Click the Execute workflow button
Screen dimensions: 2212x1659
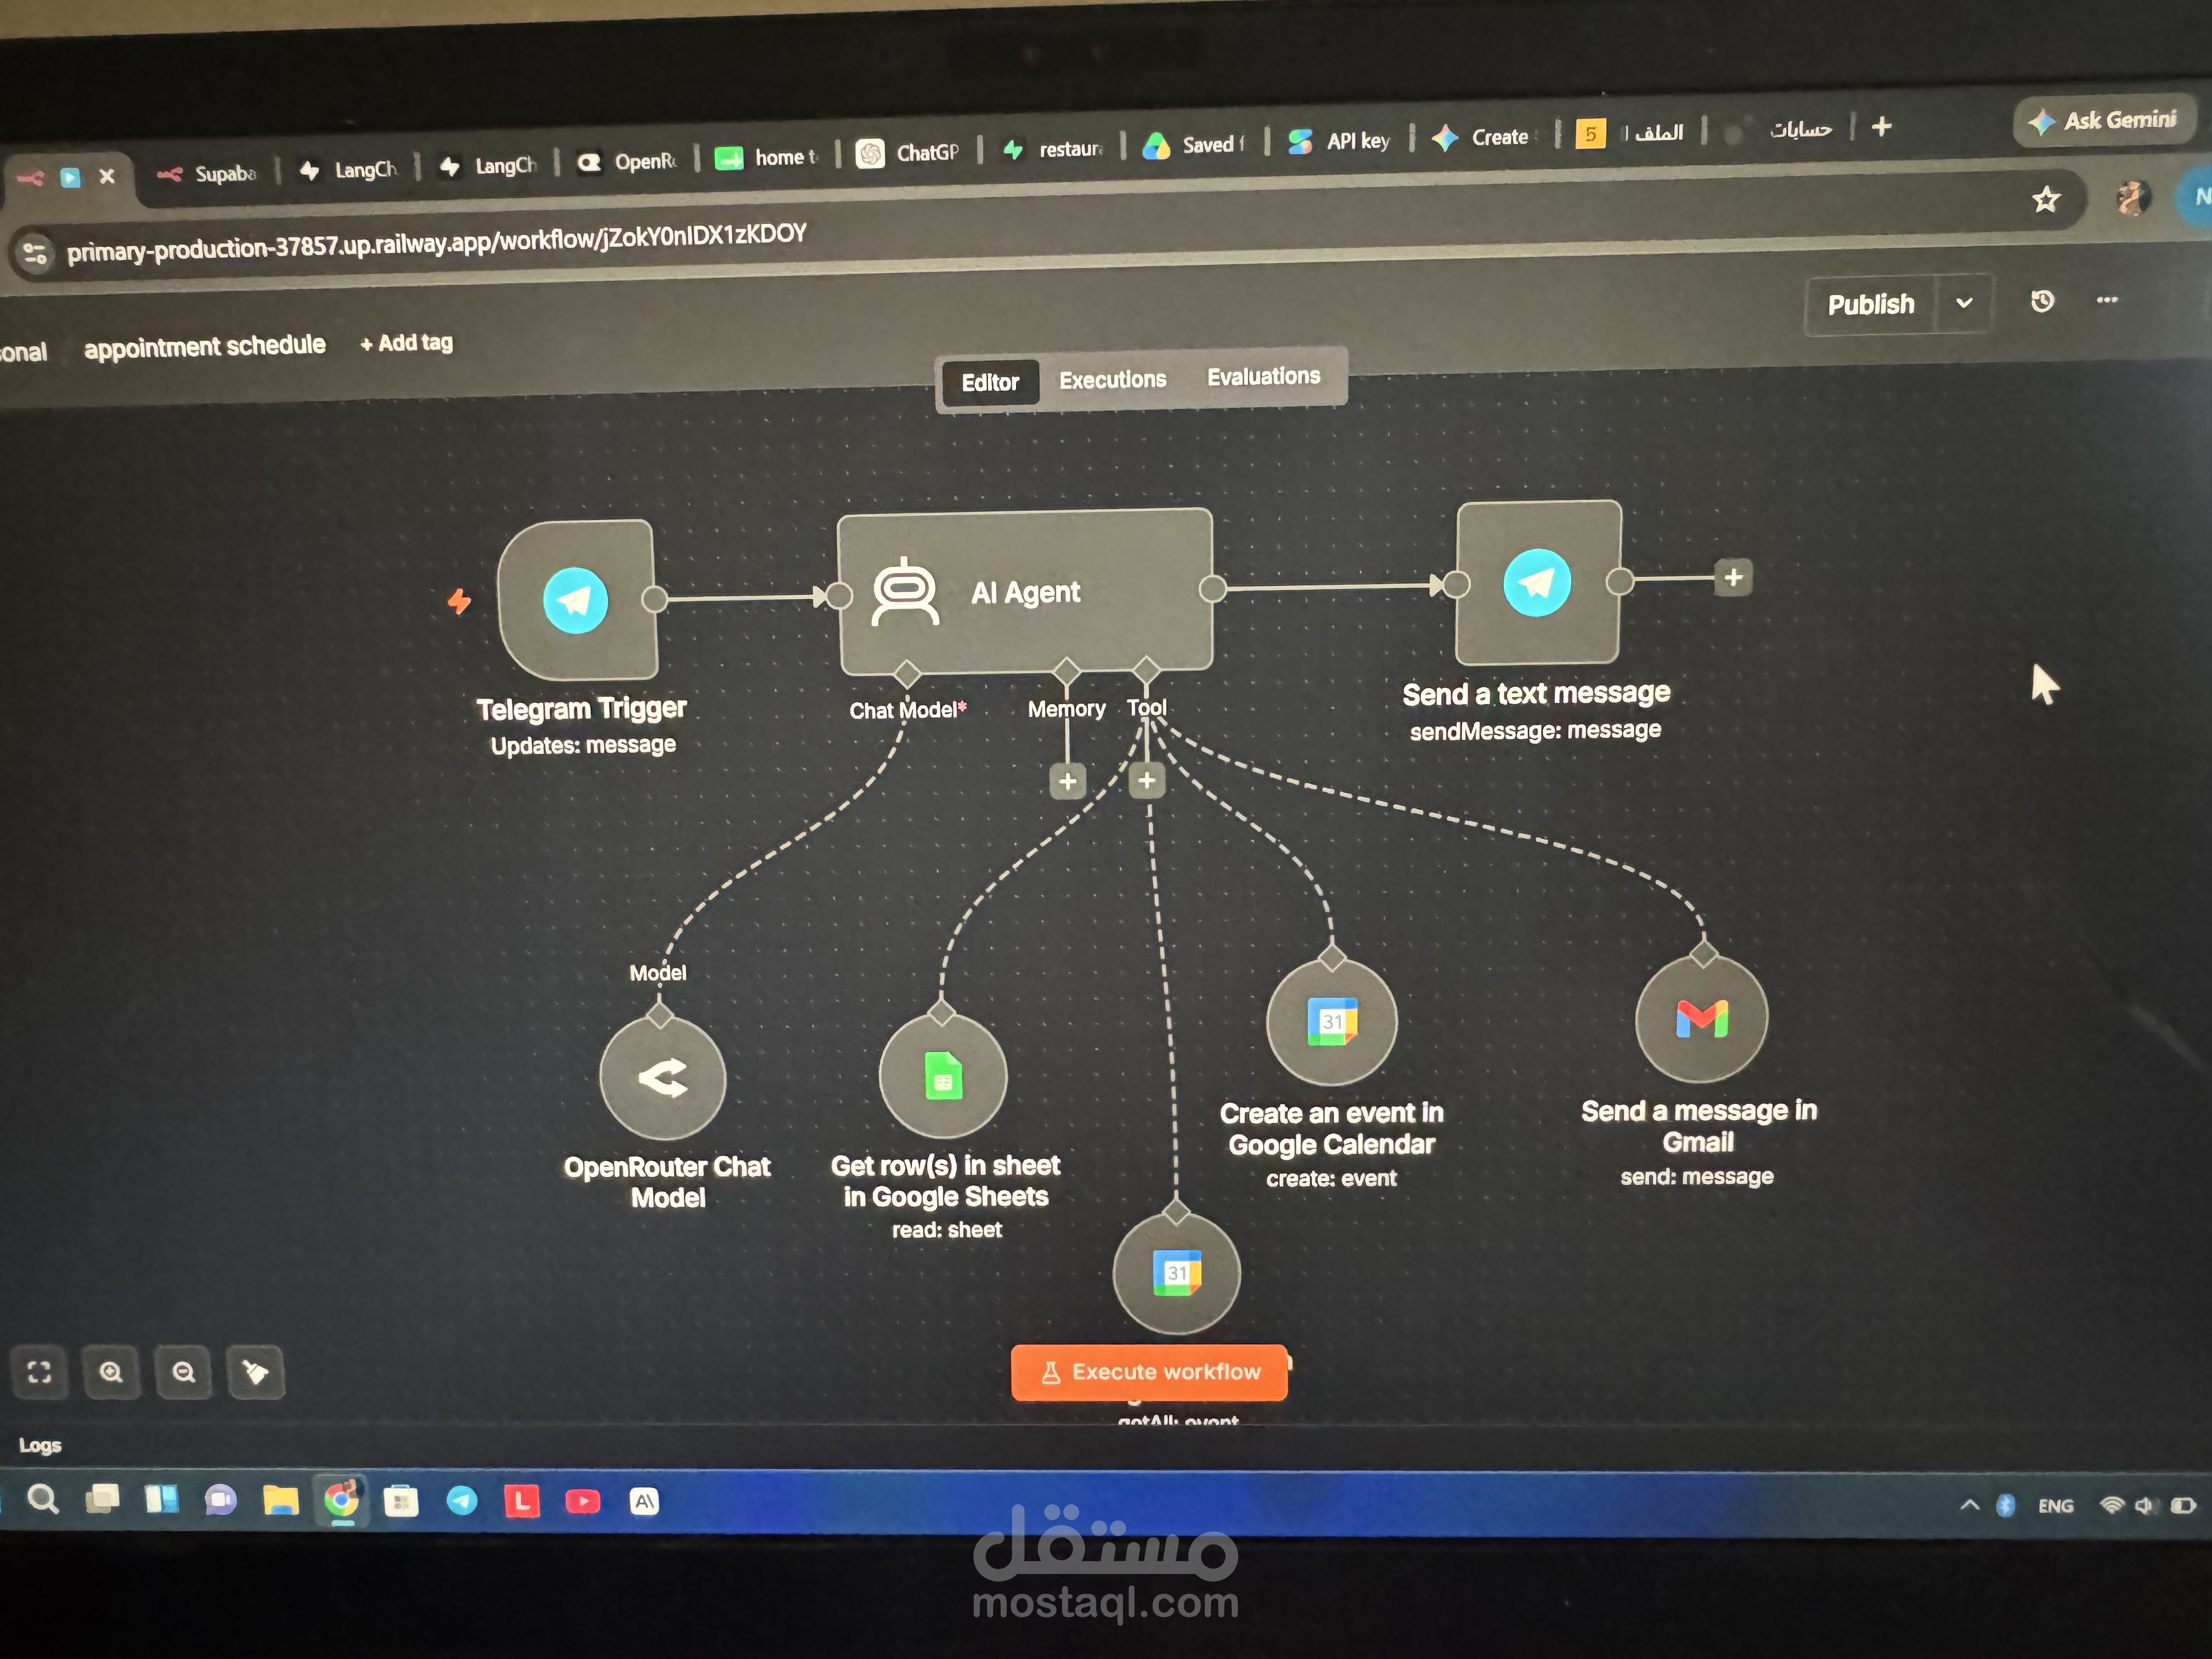point(1150,1372)
